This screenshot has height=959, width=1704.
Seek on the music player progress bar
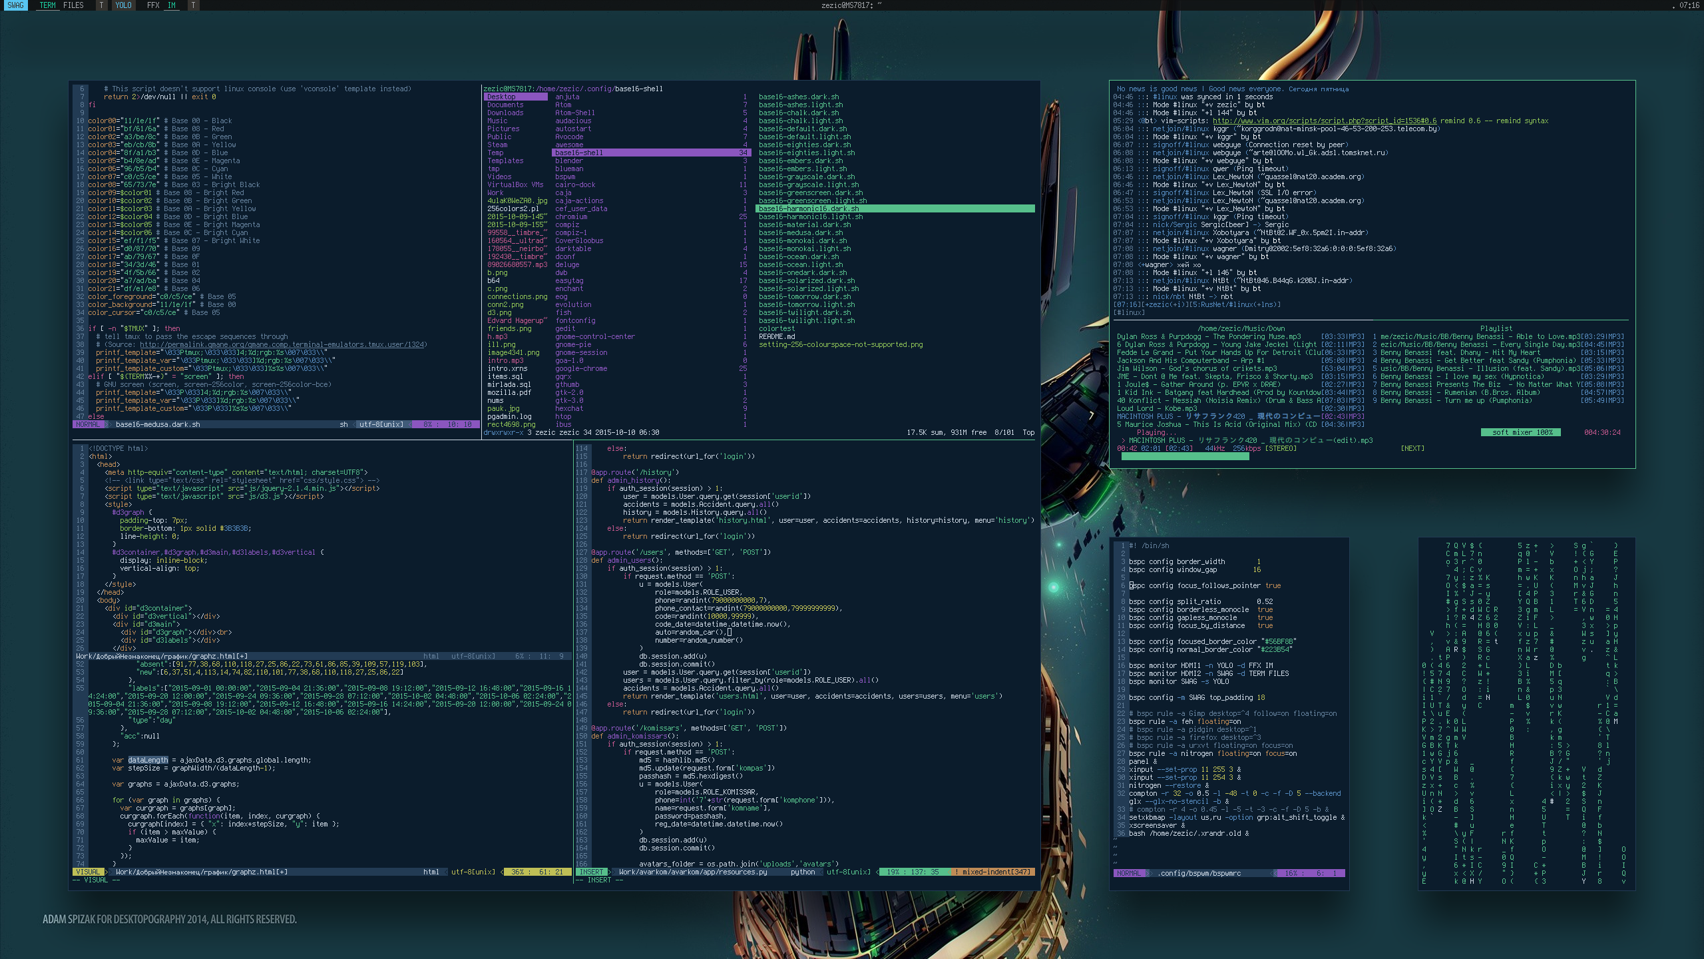(1185, 456)
